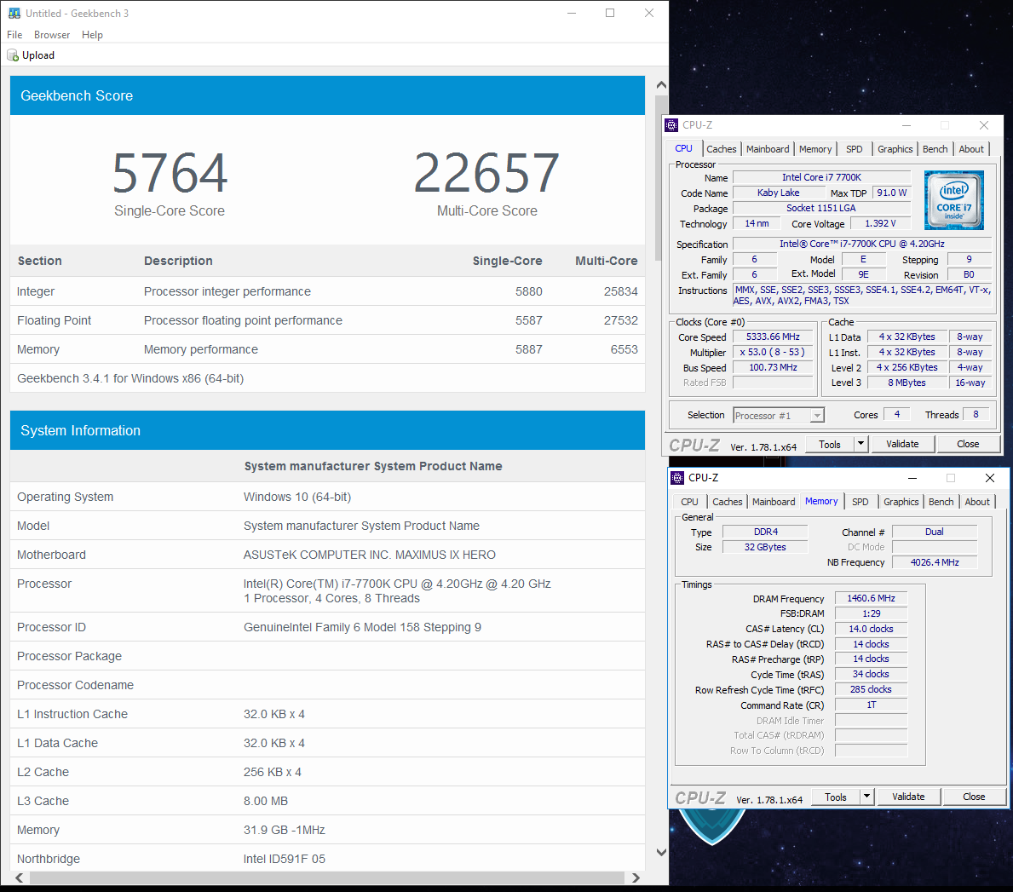Click Validate button in upper CPU-Z window
The width and height of the screenshot is (1013, 892).
coord(902,444)
